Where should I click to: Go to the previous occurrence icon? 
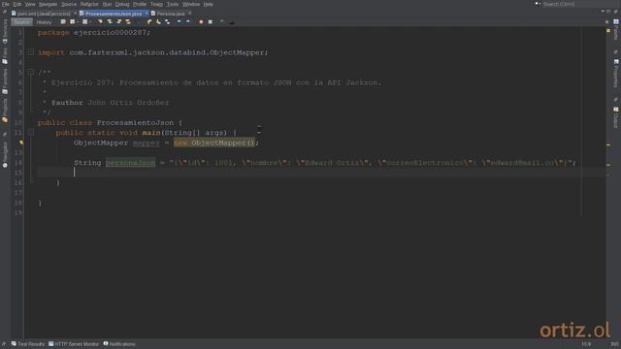click(110, 21)
